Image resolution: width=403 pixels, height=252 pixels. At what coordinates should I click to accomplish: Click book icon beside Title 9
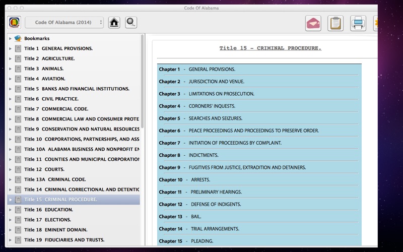(x=18, y=129)
